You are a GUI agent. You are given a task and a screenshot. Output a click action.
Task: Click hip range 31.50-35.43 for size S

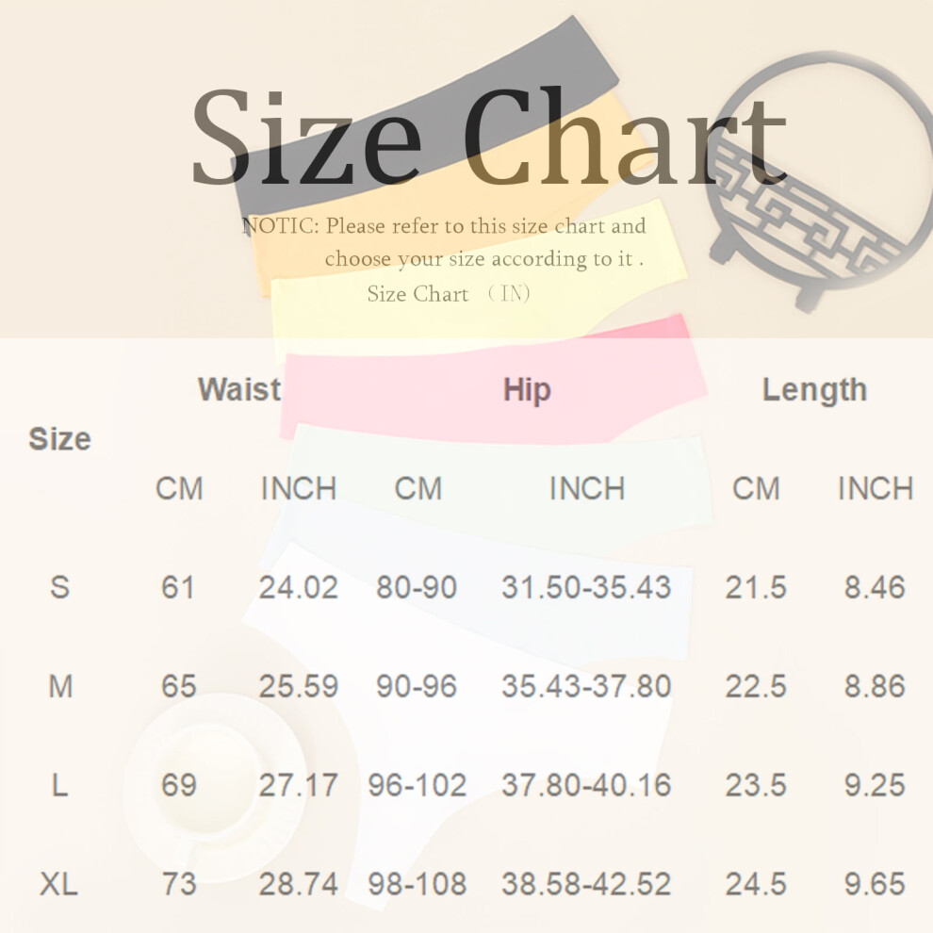[x=587, y=587]
